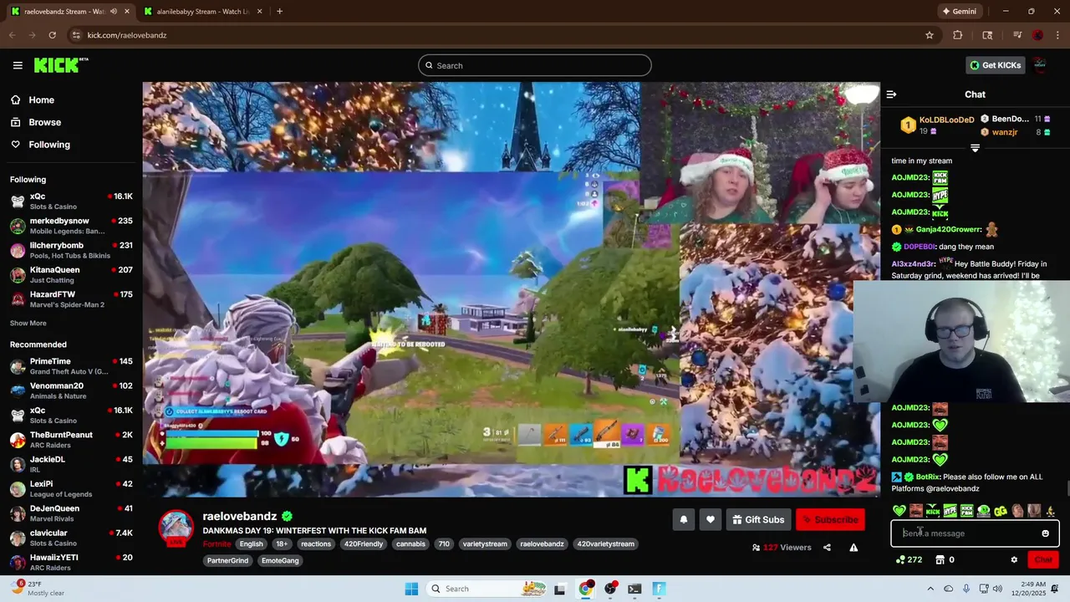Send message with red Chat button
This screenshot has width=1070, height=602.
tap(1043, 560)
